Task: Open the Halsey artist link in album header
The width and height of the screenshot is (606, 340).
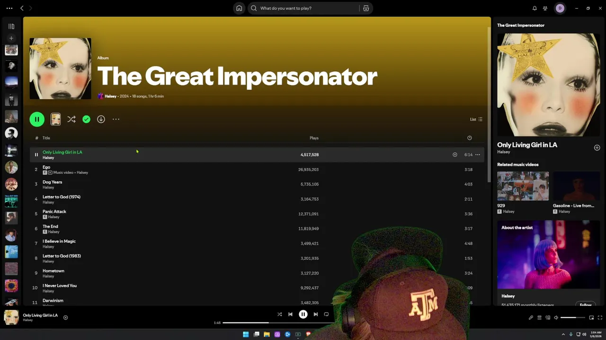Action: (x=110, y=96)
